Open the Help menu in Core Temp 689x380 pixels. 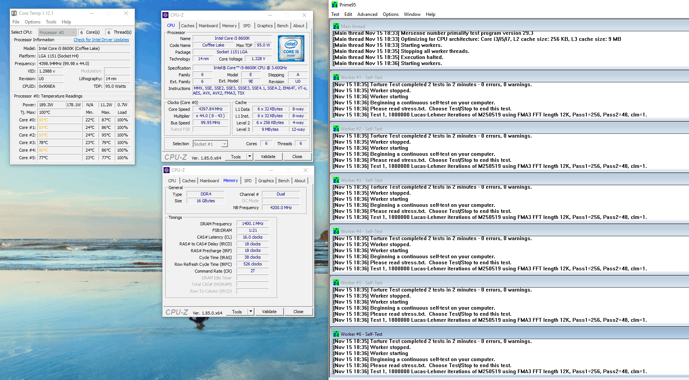(x=66, y=22)
